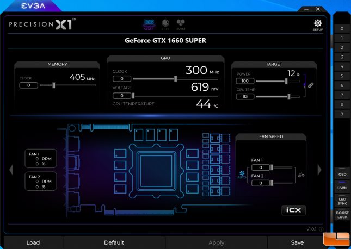Open the HWM tab
The width and height of the screenshot is (351, 249).
pyautogui.click(x=181, y=25)
